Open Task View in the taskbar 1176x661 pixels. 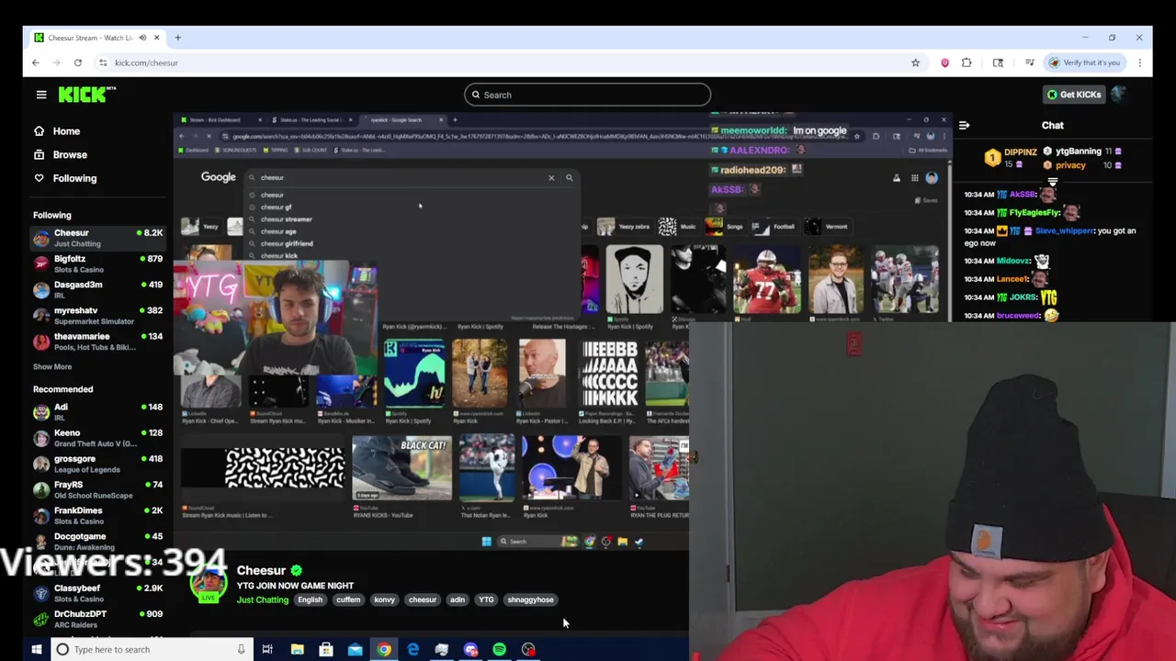point(267,649)
